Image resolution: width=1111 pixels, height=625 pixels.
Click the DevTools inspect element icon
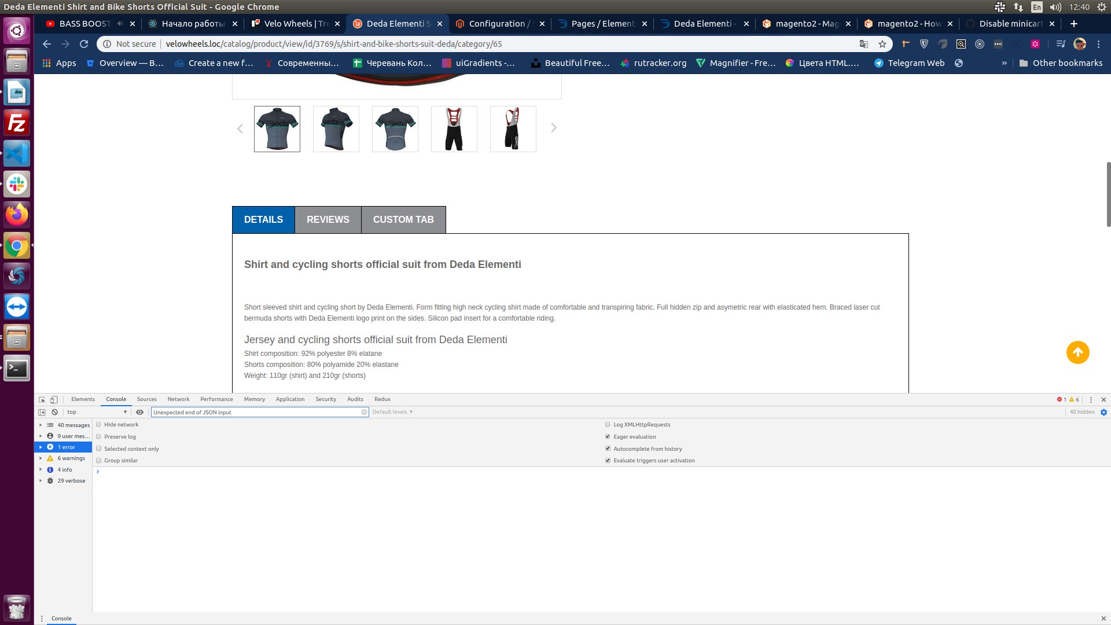tap(42, 399)
